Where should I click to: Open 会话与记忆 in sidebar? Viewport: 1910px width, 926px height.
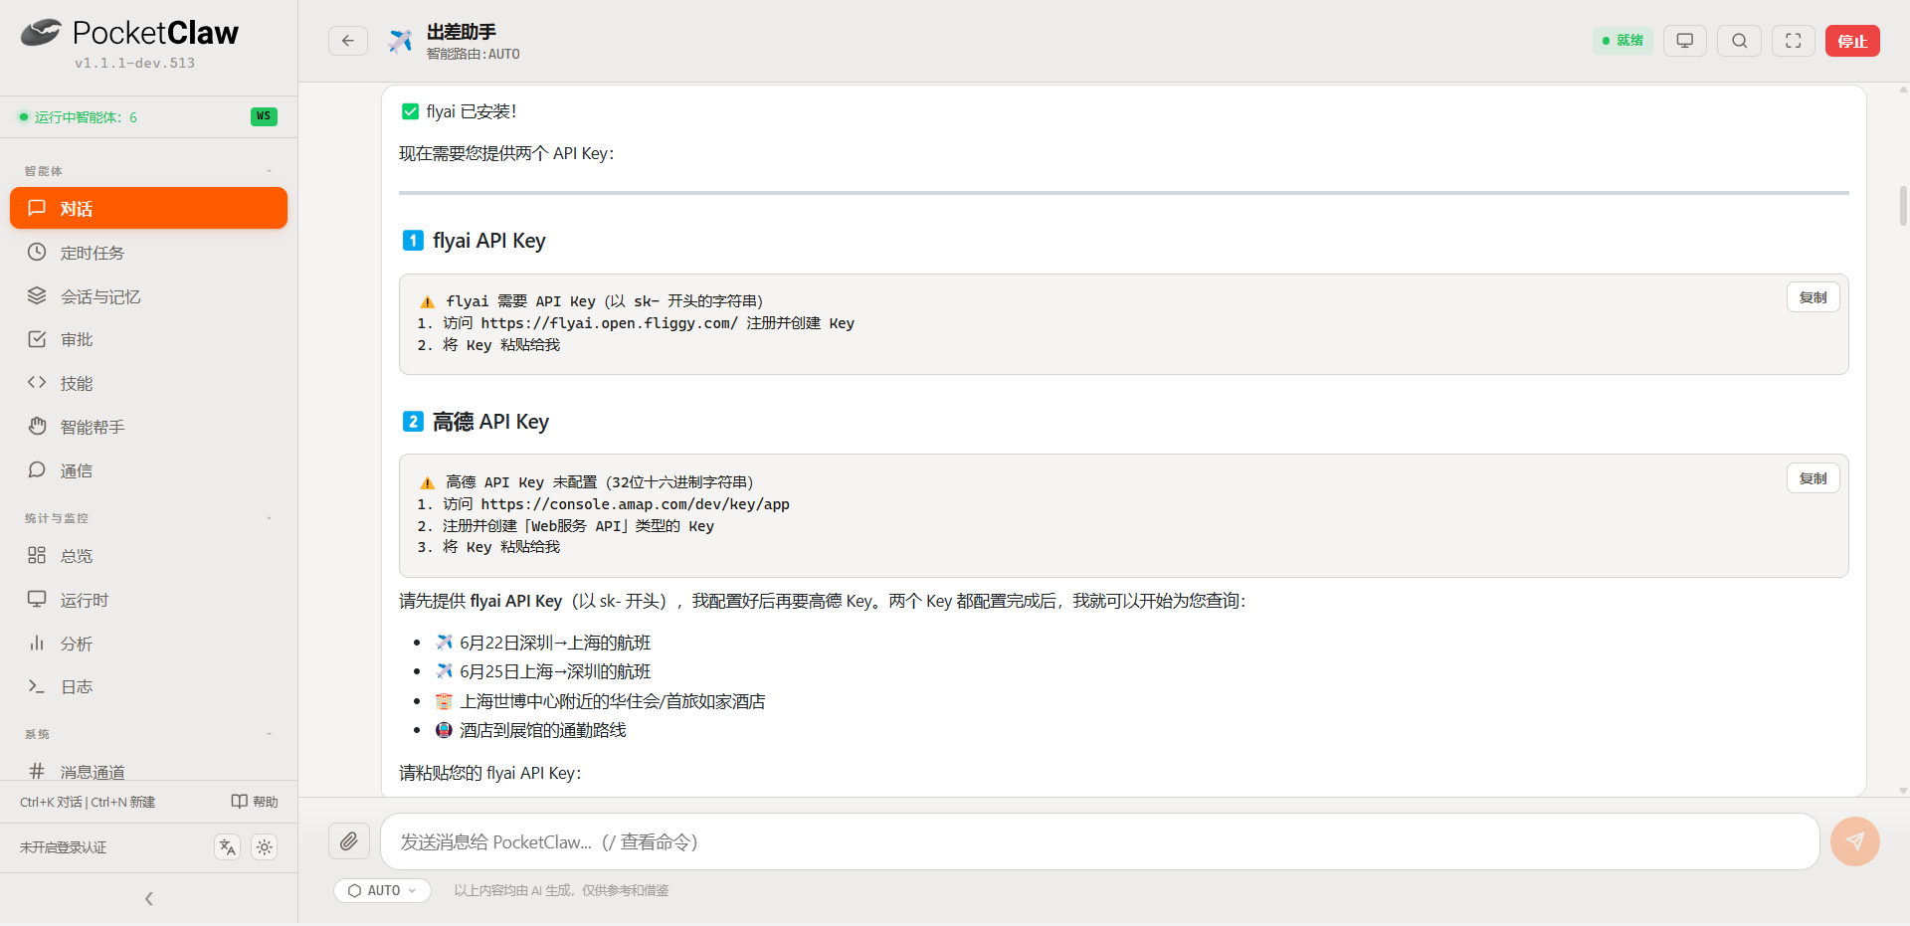pyautogui.click(x=148, y=296)
